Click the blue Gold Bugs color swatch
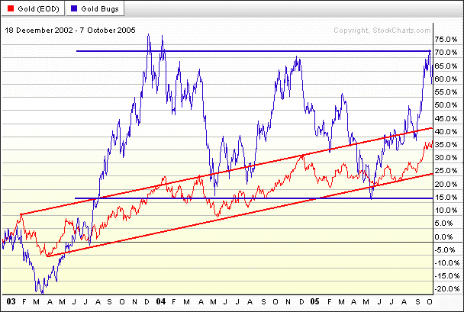464x312 pixels. (x=74, y=8)
